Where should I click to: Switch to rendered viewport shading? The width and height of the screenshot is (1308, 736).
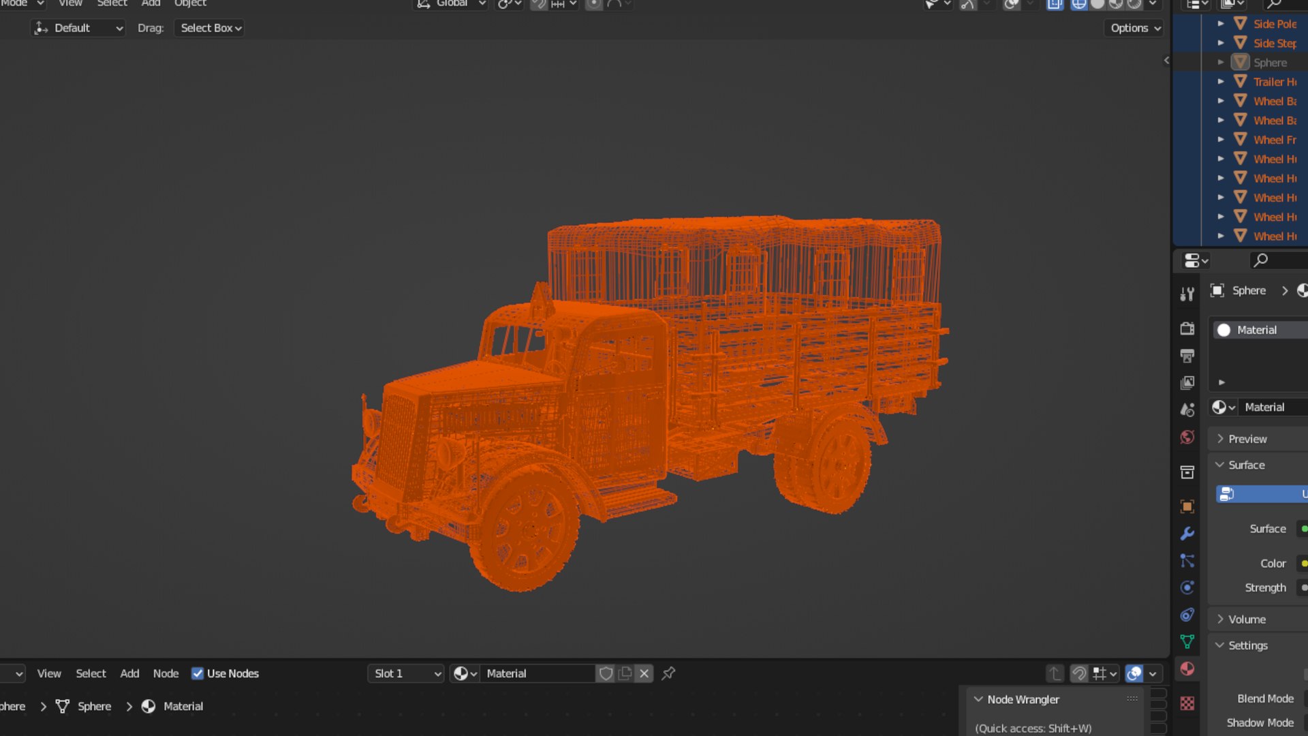tap(1134, 4)
